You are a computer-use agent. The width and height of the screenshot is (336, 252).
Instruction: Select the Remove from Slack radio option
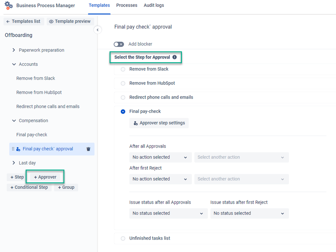[123, 69]
